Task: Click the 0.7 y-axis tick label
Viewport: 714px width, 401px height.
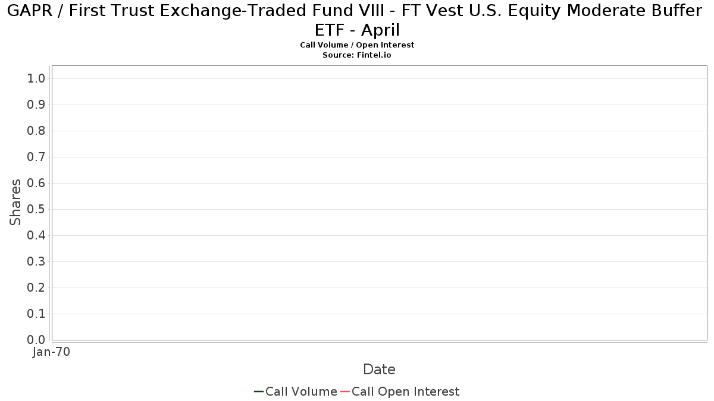Action: 37,157
